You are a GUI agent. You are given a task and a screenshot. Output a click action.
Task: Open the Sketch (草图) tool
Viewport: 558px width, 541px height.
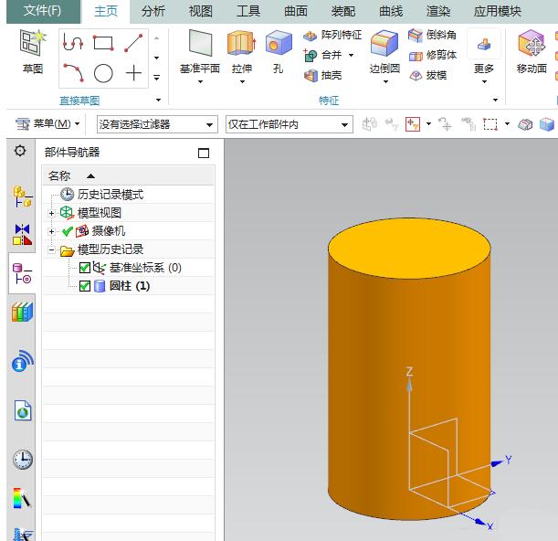32,42
